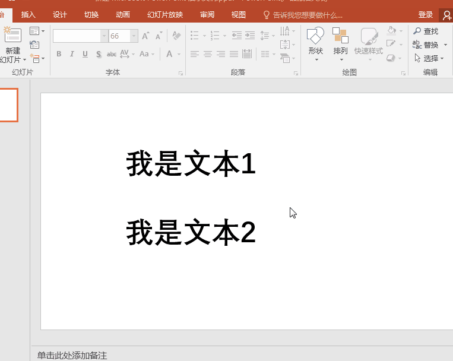Open the Arrange (排列) tool

tap(340, 36)
